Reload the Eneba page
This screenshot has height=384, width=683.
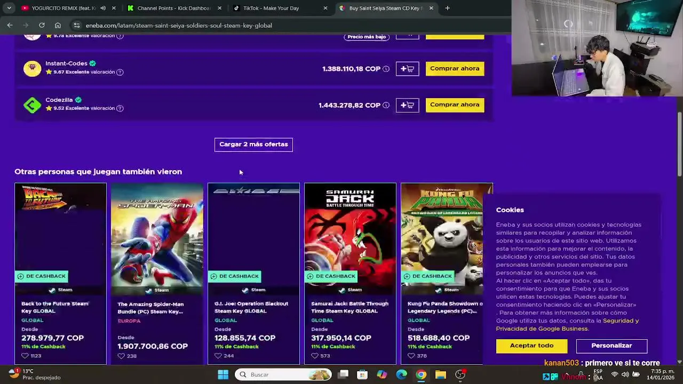coord(42,25)
